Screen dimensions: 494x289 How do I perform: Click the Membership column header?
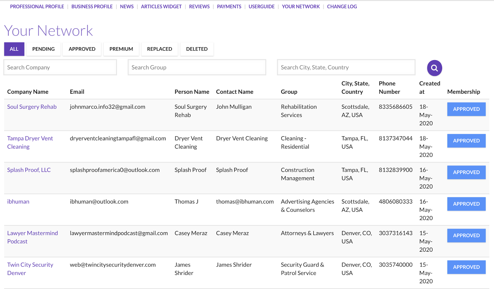pos(463,92)
